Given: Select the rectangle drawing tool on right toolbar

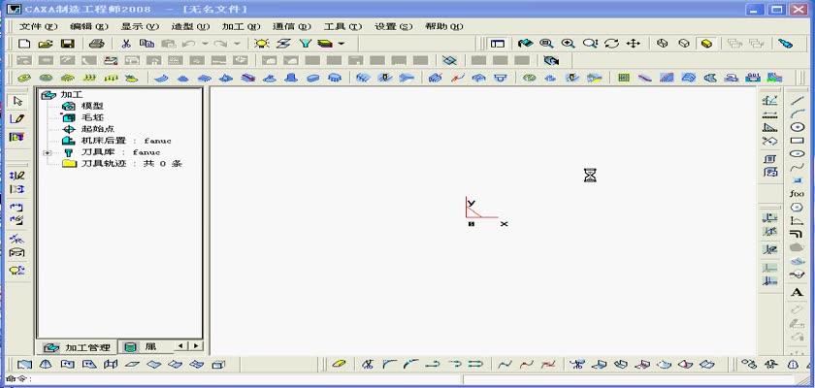Looking at the screenshot, I should [x=797, y=141].
